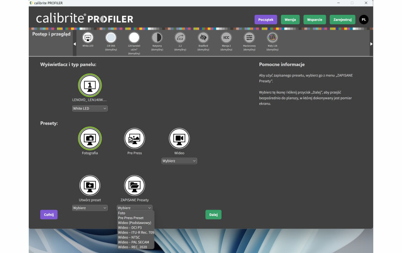The image size is (402, 253).
Task: Open the 120 kandeli luminance step
Action: tap(134, 38)
